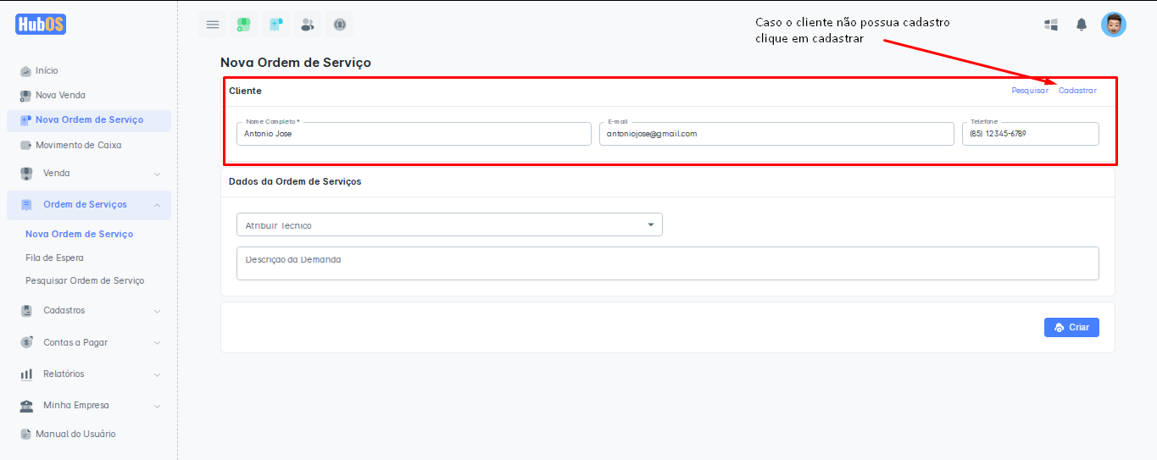The image size is (1157, 460).
Task: Expand the Contas a Pagar menu
Action: coord(88,343)
